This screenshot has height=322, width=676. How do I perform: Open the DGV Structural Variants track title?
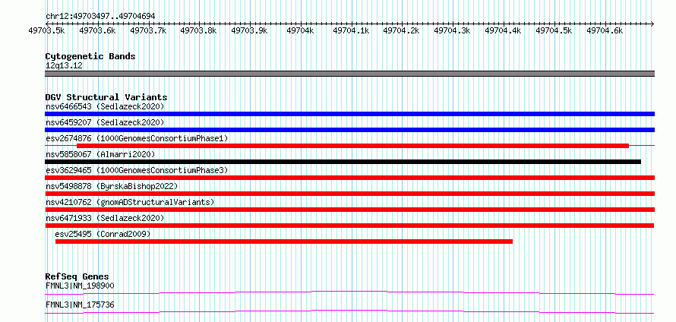point(106,97)
